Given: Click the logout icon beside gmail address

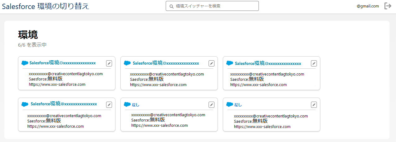Looking at the screenshot, I should pyautogui.click(x=388, y=6).
